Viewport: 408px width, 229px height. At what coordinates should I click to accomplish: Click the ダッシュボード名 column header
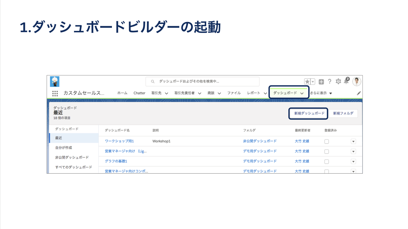117,130
